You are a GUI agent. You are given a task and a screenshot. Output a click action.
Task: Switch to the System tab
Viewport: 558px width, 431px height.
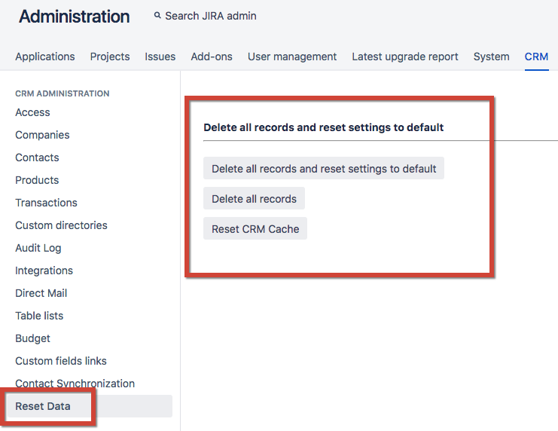click(491, 57)
